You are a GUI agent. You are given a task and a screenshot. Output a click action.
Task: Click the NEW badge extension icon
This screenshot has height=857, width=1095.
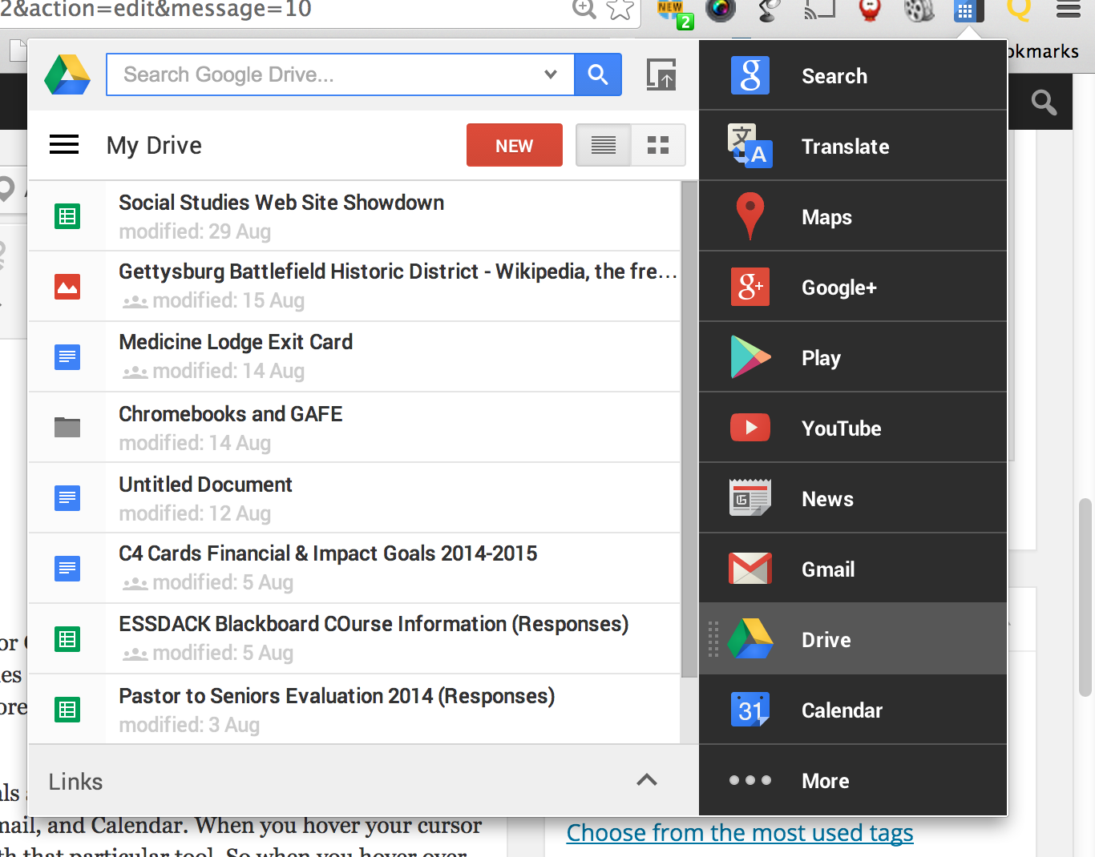[x=674, y=13]
